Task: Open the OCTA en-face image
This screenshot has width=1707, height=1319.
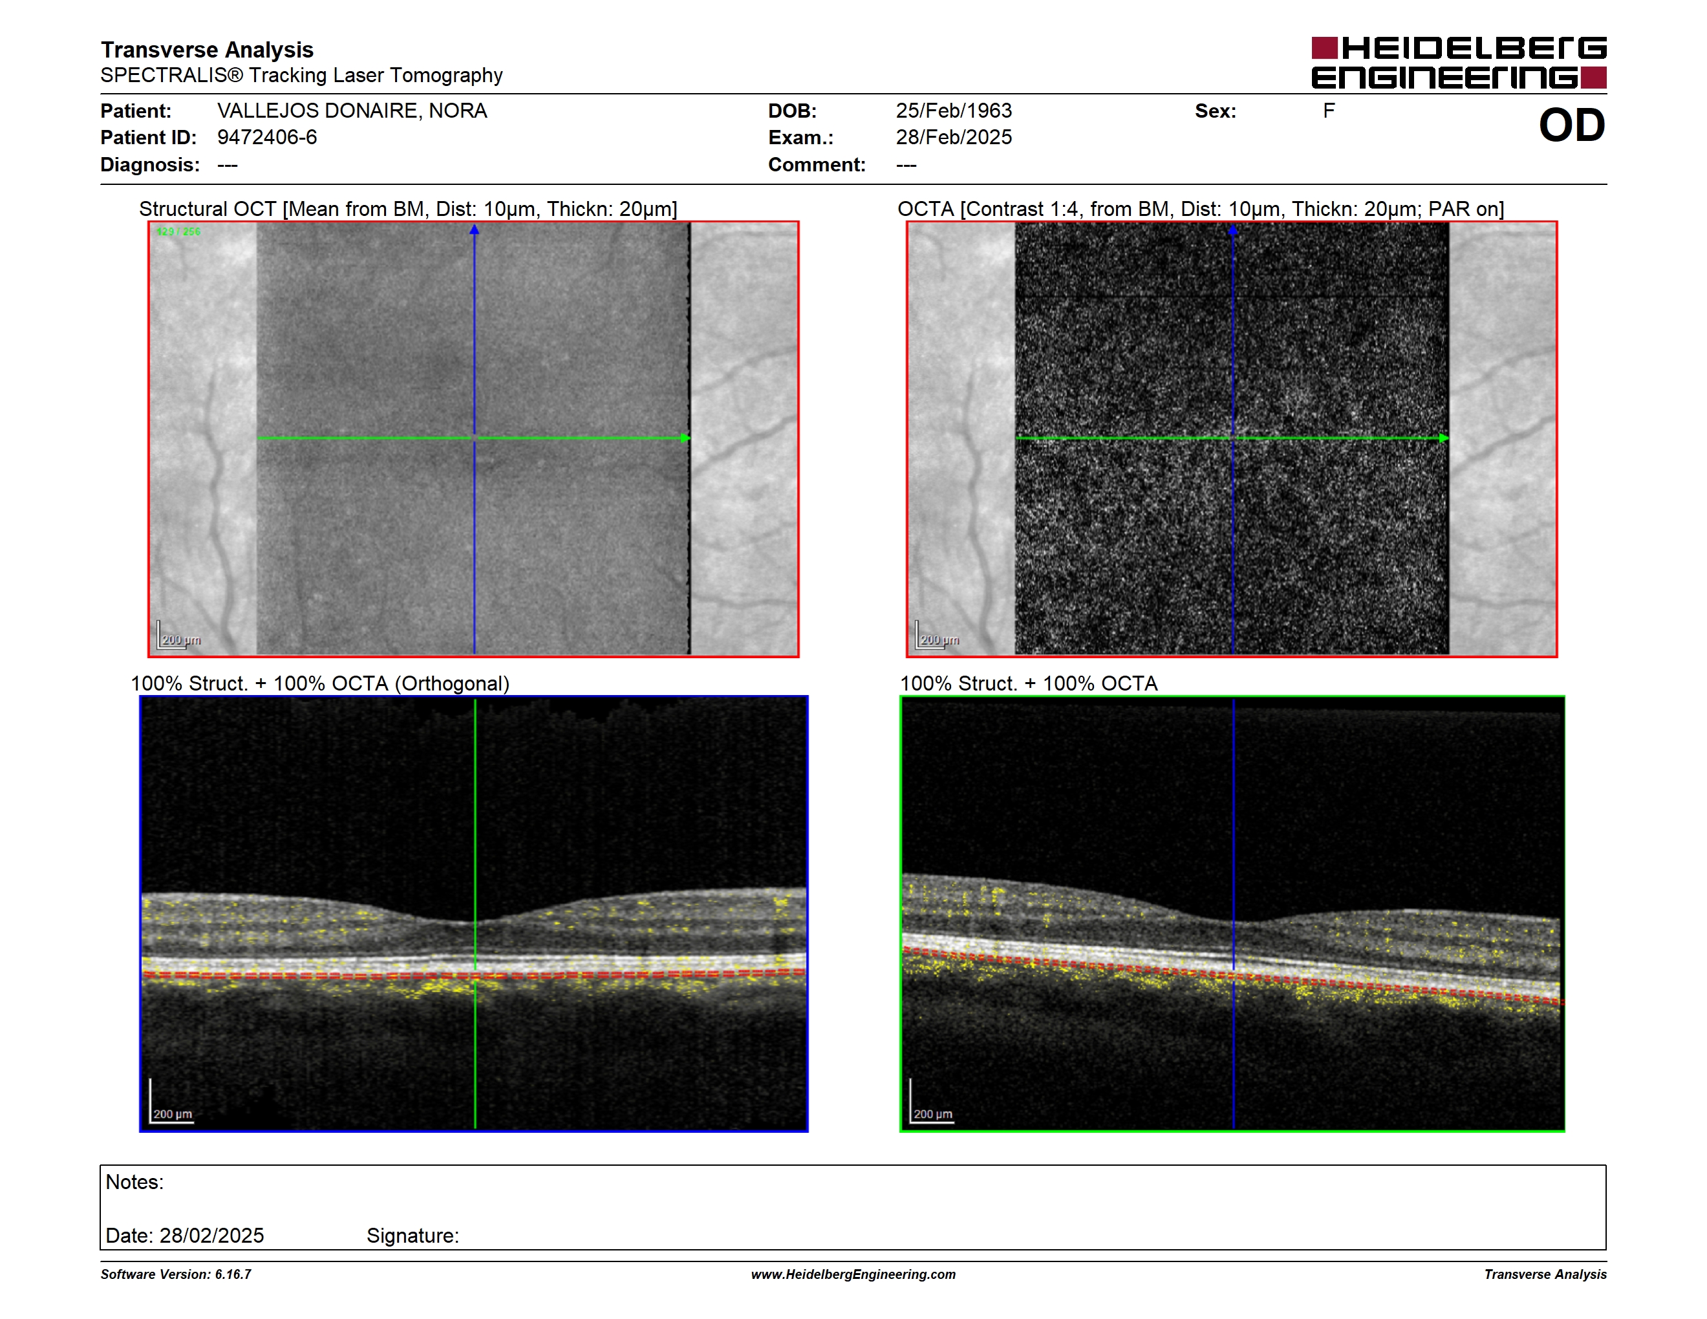Action: point(1232,439)
